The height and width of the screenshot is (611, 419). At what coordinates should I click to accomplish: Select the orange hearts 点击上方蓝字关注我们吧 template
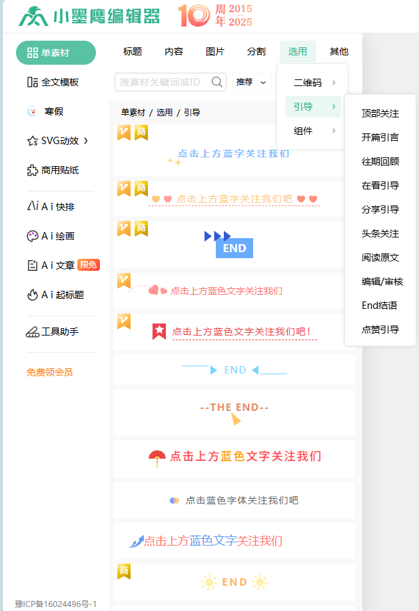click(x=234, y=198)
